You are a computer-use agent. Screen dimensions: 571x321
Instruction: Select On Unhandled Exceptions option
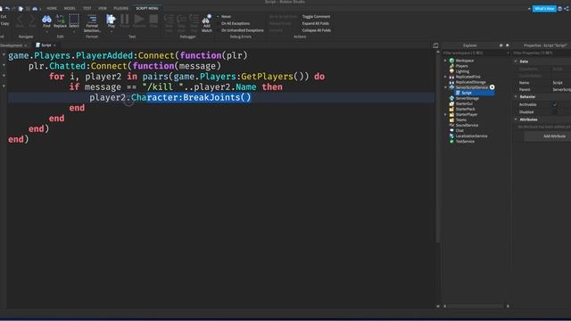click(240, 30)
